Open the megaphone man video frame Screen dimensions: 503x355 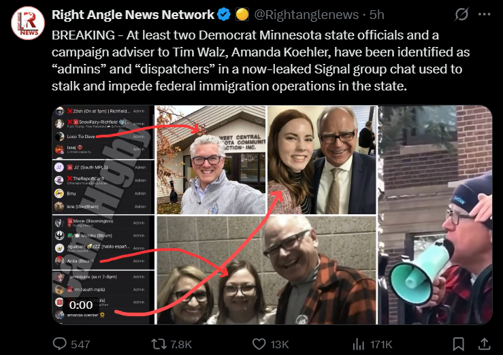(435, 215)
